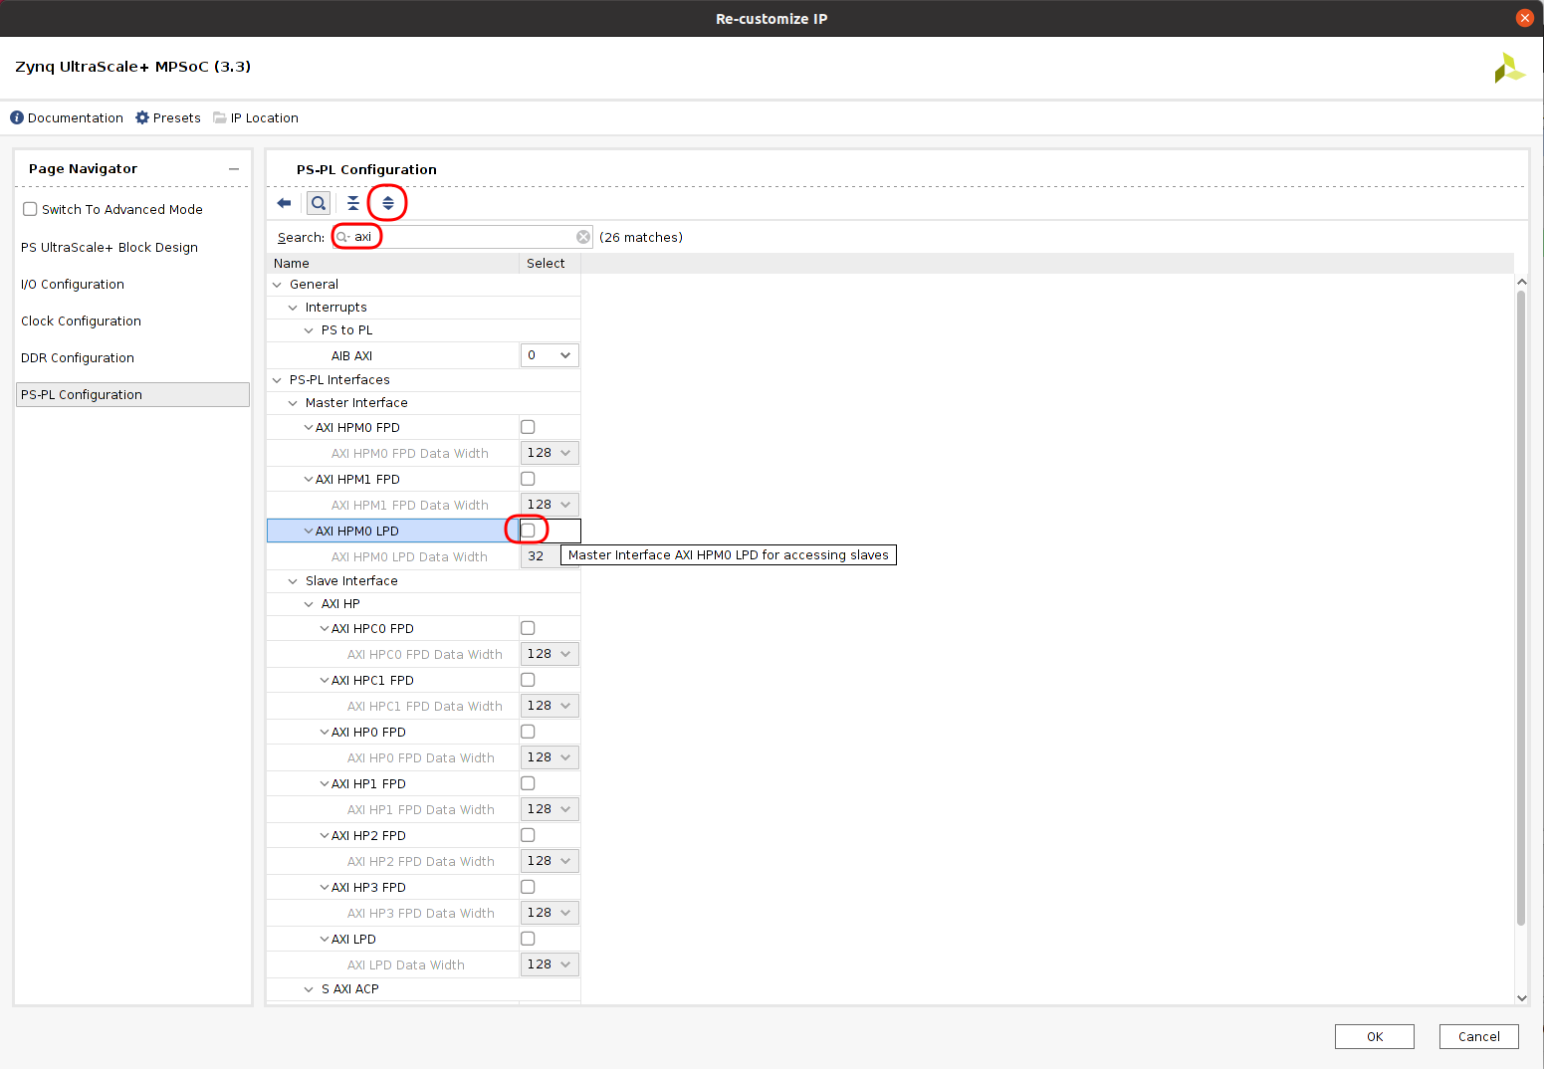Collapse the Interrupts tree node

pyautogui.click(x=293, y=308)
